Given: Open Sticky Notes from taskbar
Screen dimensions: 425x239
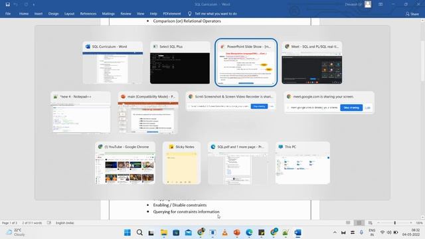Looking at the screenshot, I should 261,232.
